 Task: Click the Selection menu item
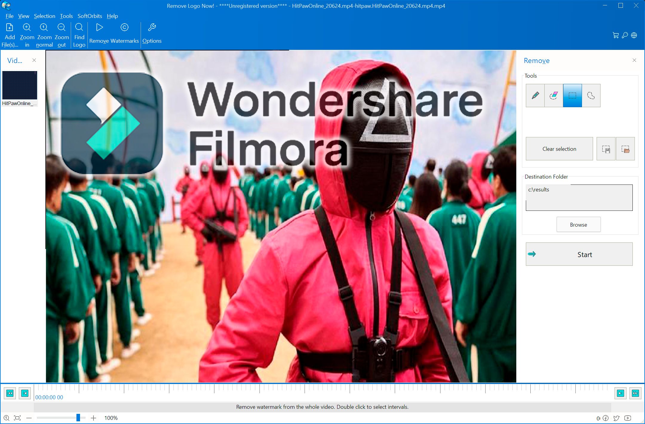44,16
